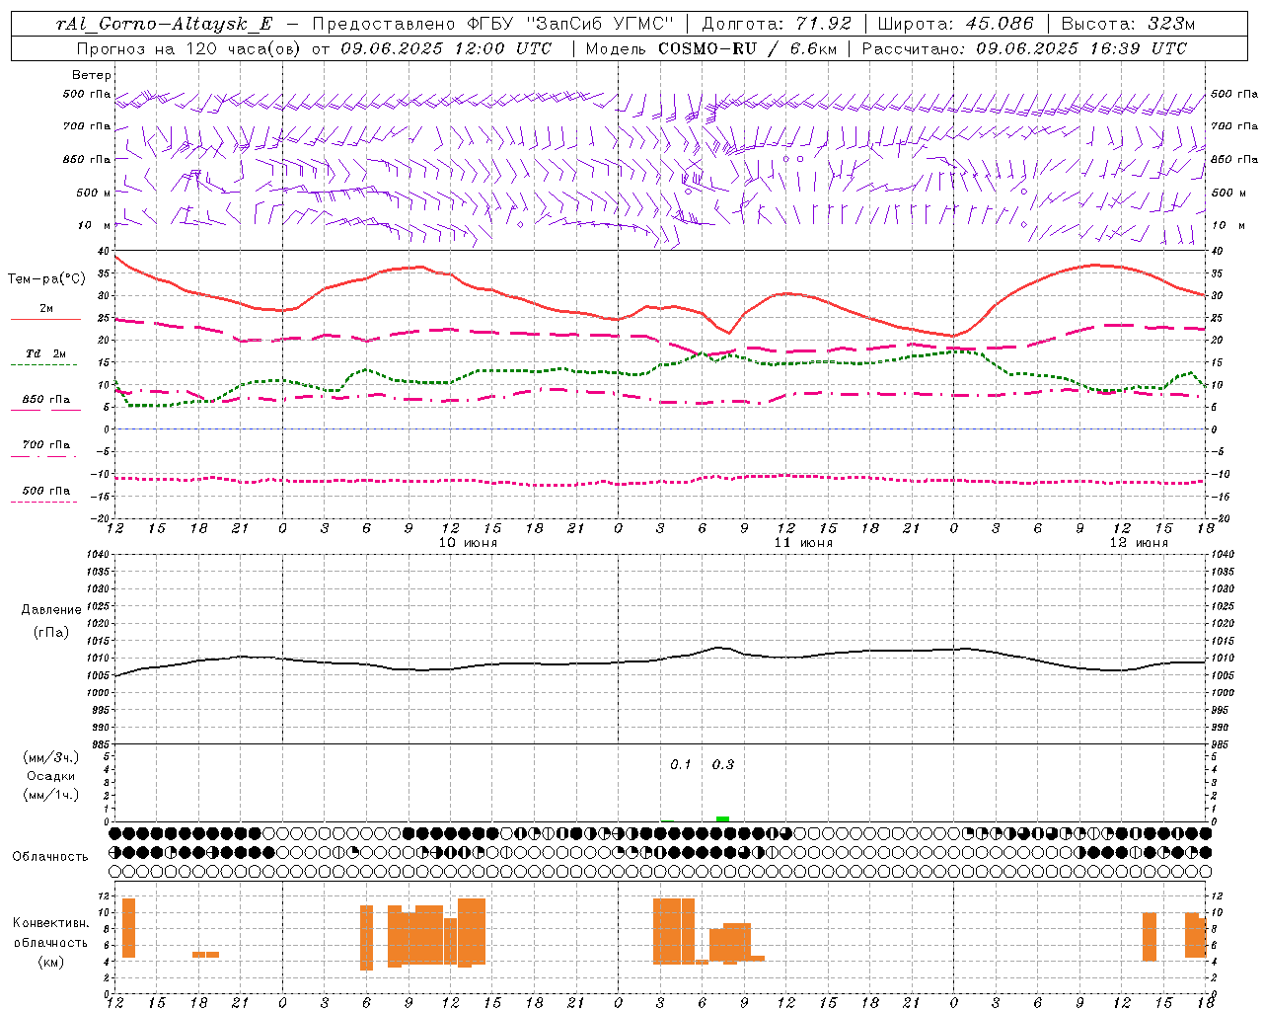Click the Осадки label
Viewport: 1263px width, 1011px height.
coord(51,776)
